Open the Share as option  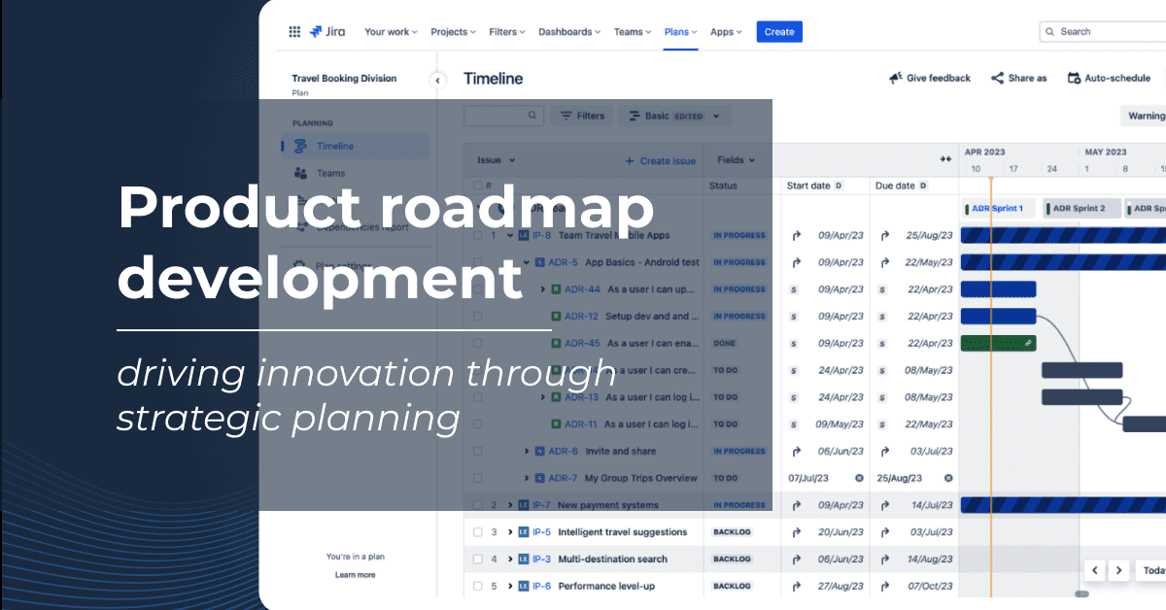[1018, 78]
